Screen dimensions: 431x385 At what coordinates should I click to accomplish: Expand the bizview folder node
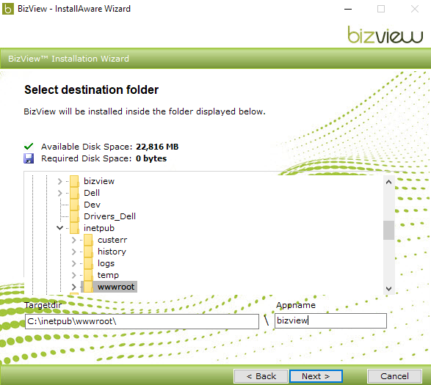pyautogui.click(x=60, y=181)
